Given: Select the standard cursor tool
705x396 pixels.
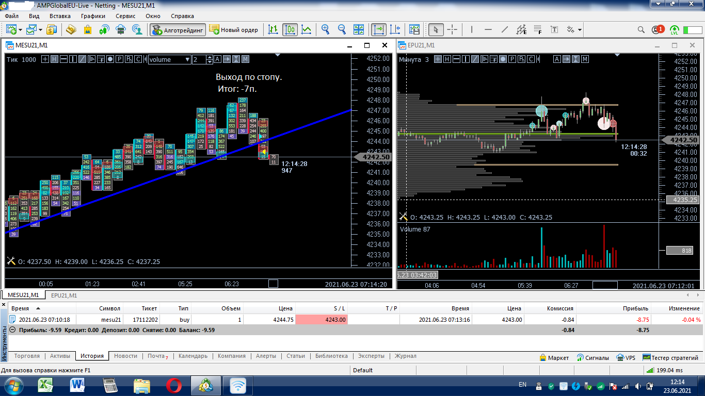Looking at the screenshot, I should 436,29.
